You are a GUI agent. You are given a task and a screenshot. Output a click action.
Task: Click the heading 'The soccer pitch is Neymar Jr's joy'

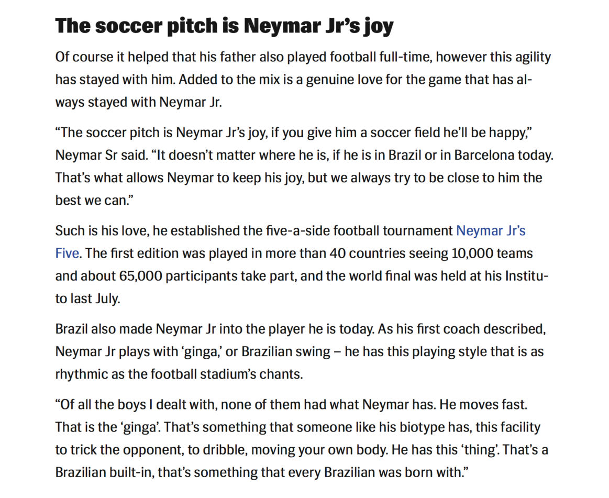pos(224,26)
